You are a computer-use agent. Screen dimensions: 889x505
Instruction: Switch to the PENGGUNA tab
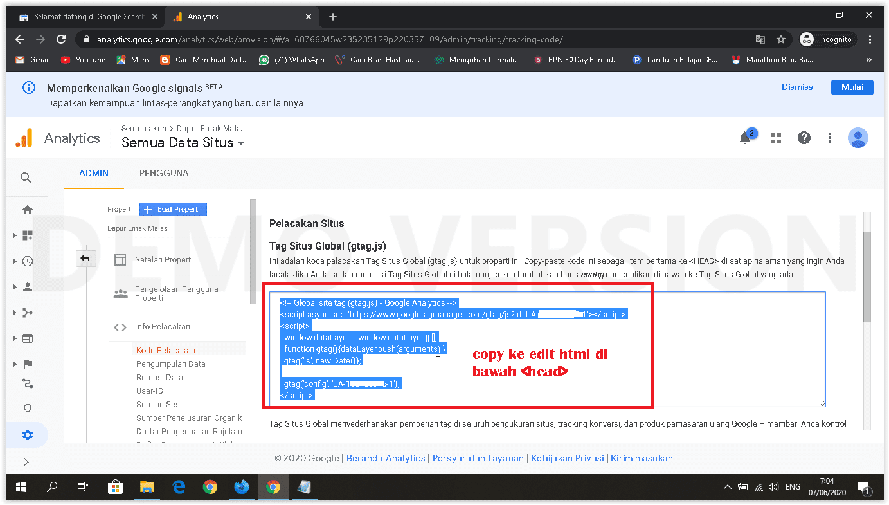point(164,173)
